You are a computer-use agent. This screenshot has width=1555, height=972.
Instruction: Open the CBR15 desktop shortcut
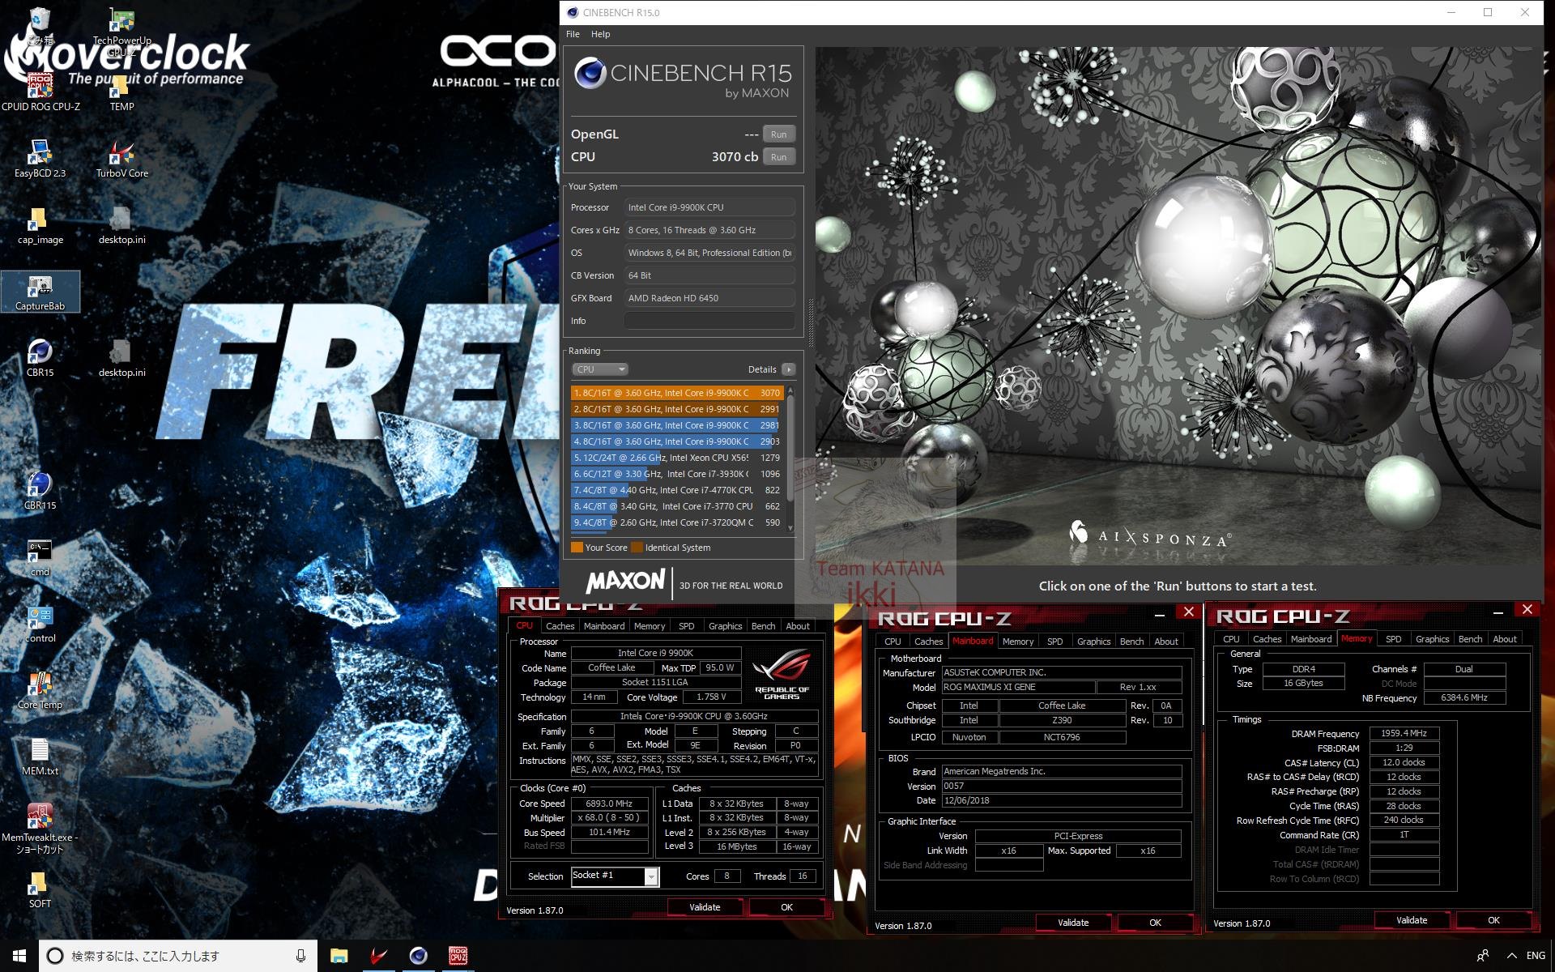click(40, 357)
